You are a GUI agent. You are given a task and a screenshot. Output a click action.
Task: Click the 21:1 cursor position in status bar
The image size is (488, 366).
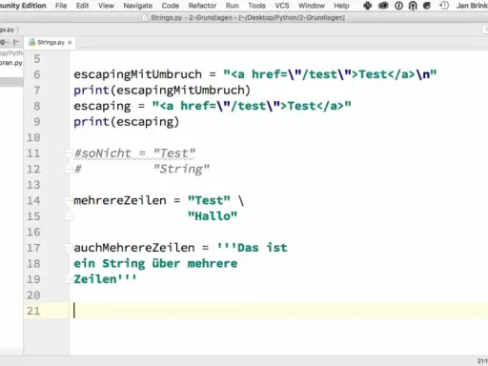(482, 361)
